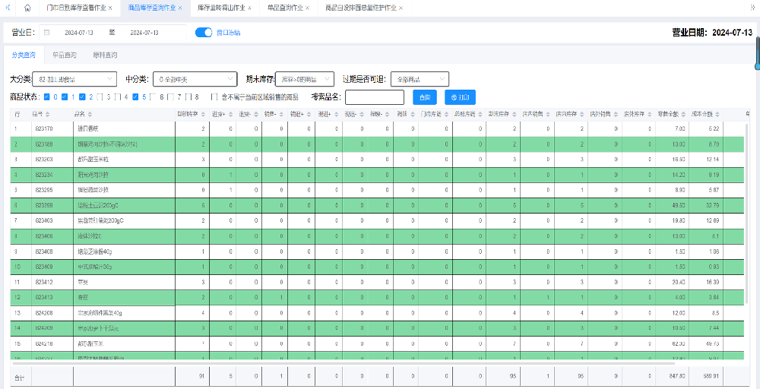Open the 中分类 dropdown

coord(195,79)
